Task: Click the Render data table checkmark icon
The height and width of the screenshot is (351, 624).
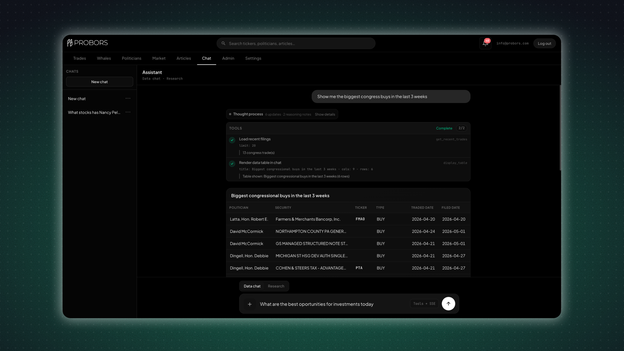Action: (x=232, y=164)
